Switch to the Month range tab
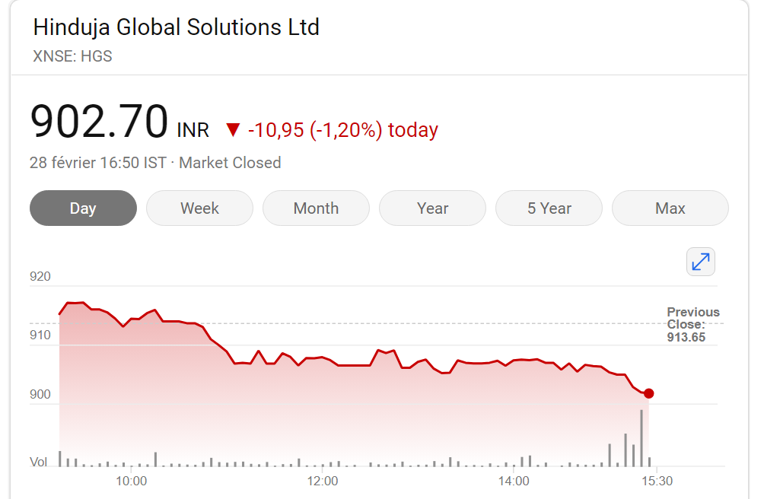The height and width of the screenshot is (499, 764). point(317,208)
